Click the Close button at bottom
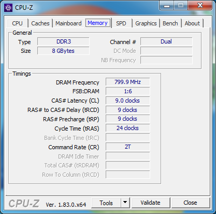The width and height of the screenshot is (216, 214). tap(190, 203)
